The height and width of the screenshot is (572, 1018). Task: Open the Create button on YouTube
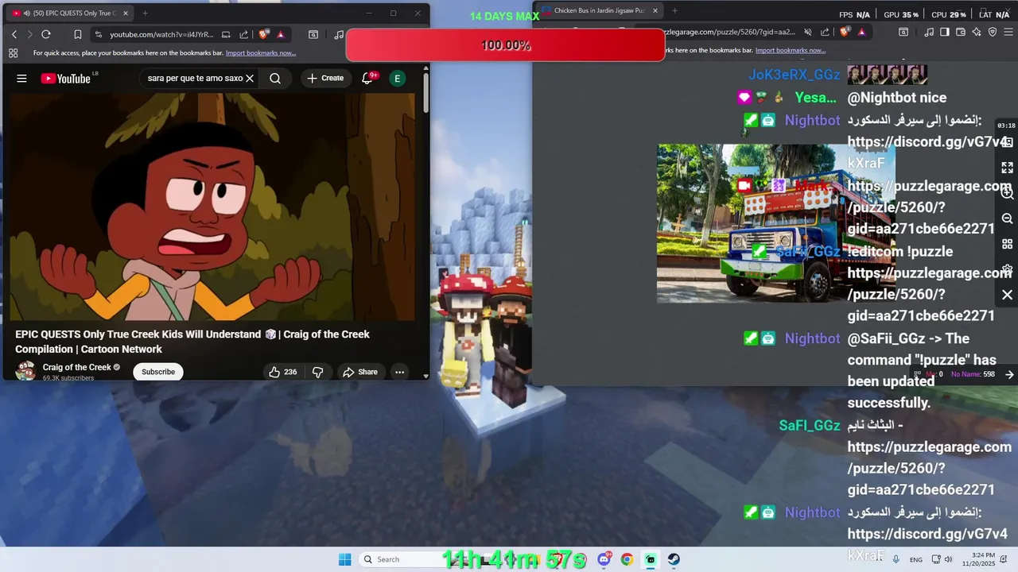click(325, 78)
